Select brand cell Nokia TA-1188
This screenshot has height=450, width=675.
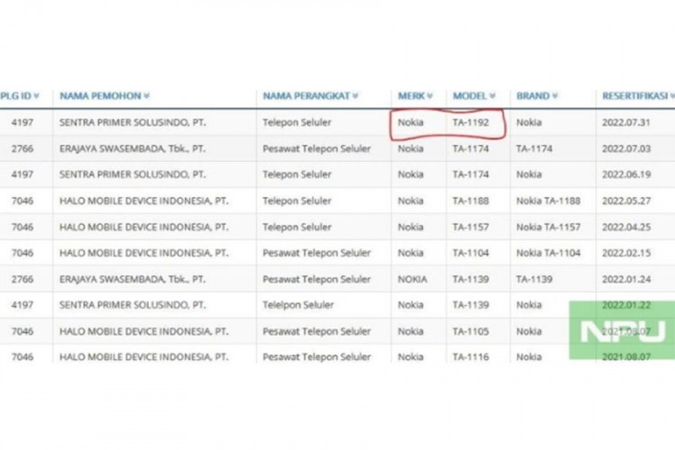tap(548, 201)
